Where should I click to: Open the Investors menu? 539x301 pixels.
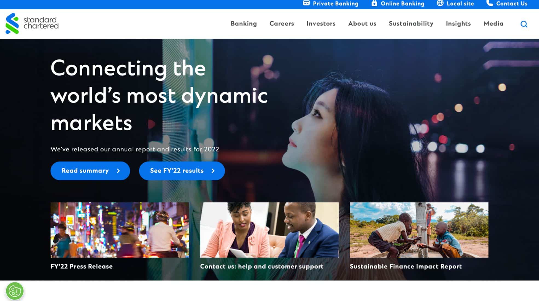[x=321, y=24]
